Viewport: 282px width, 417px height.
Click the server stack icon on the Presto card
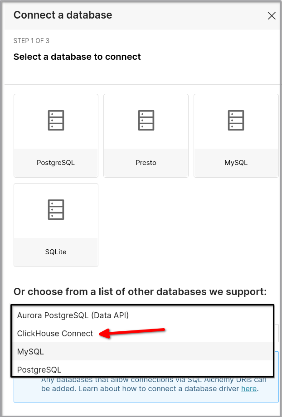pyautogui.click(x=146, y=120)
